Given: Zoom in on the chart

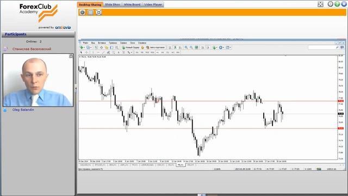Looking at the screenshot, I should coord(186,47).
